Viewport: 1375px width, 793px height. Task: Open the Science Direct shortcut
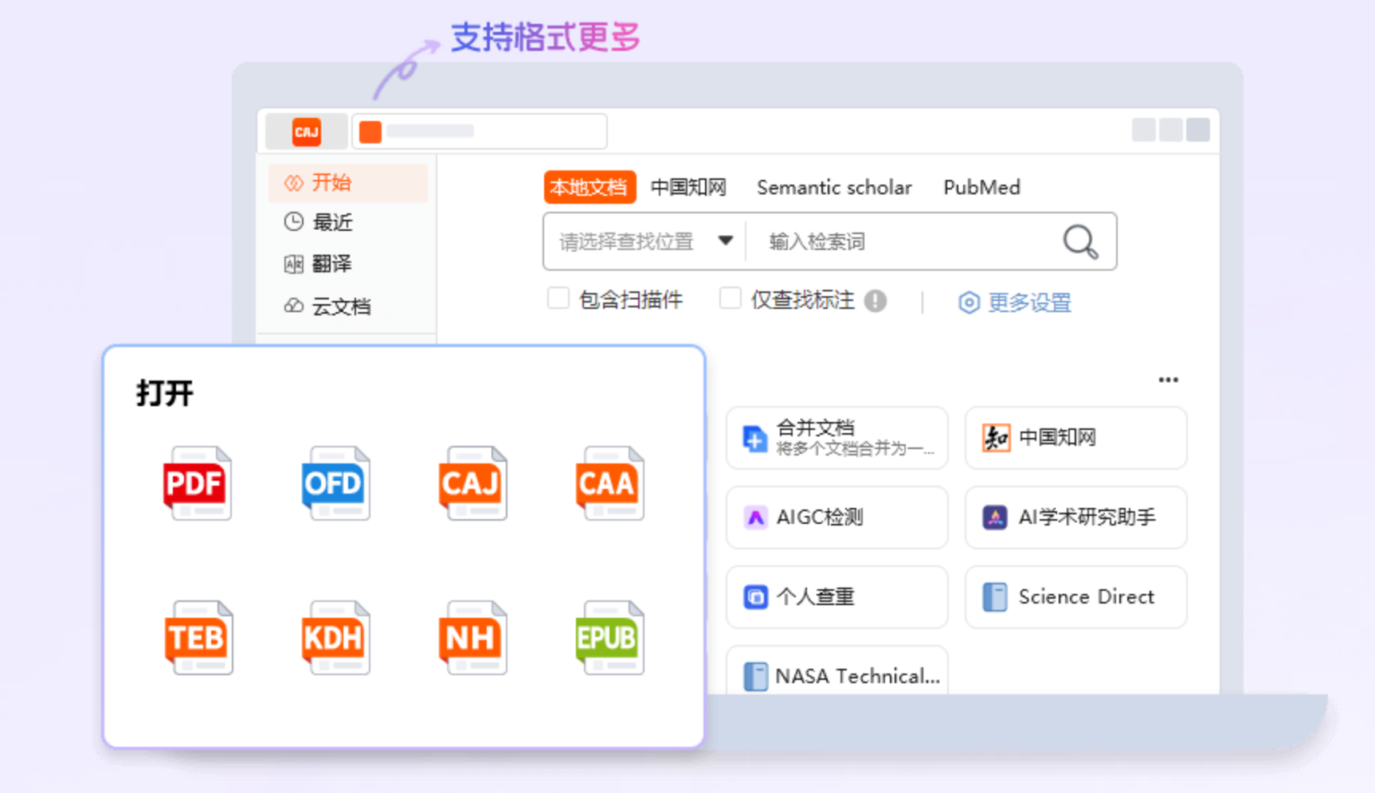coord(1075,597)
